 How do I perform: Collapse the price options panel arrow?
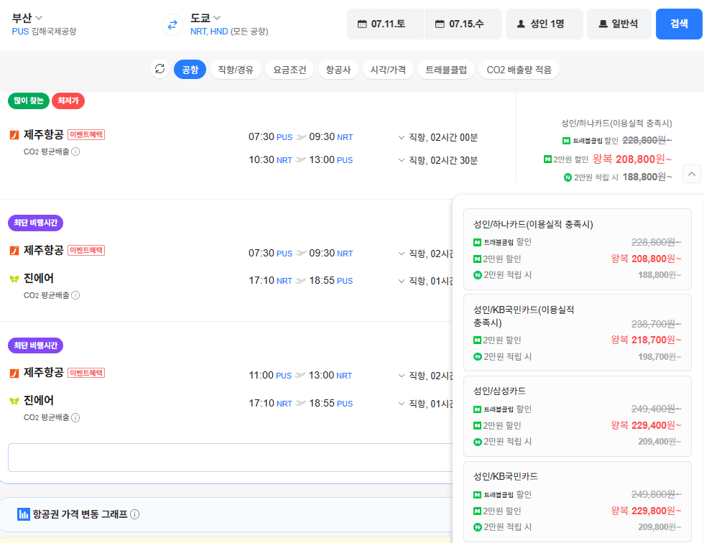click(692, 174)
